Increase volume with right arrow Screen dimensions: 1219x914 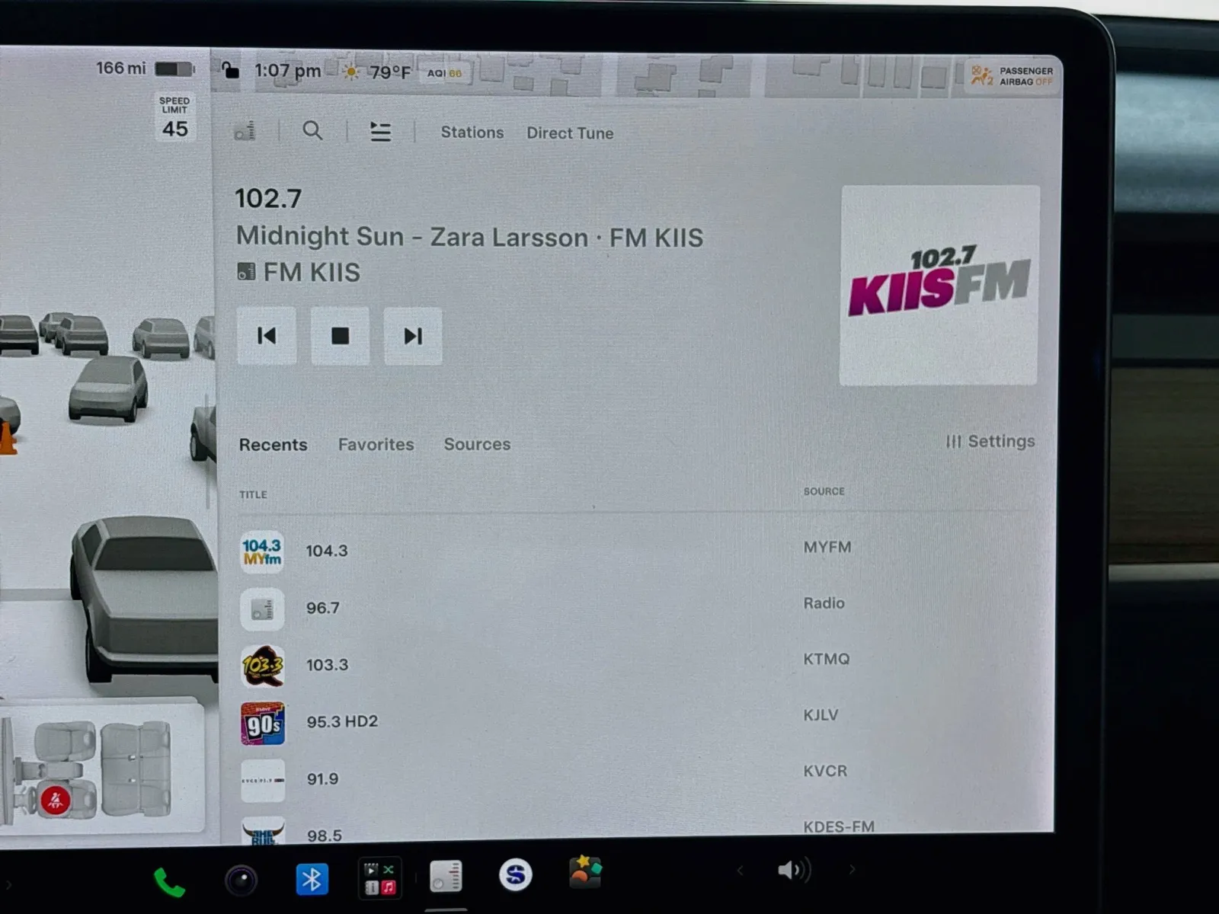852,869
